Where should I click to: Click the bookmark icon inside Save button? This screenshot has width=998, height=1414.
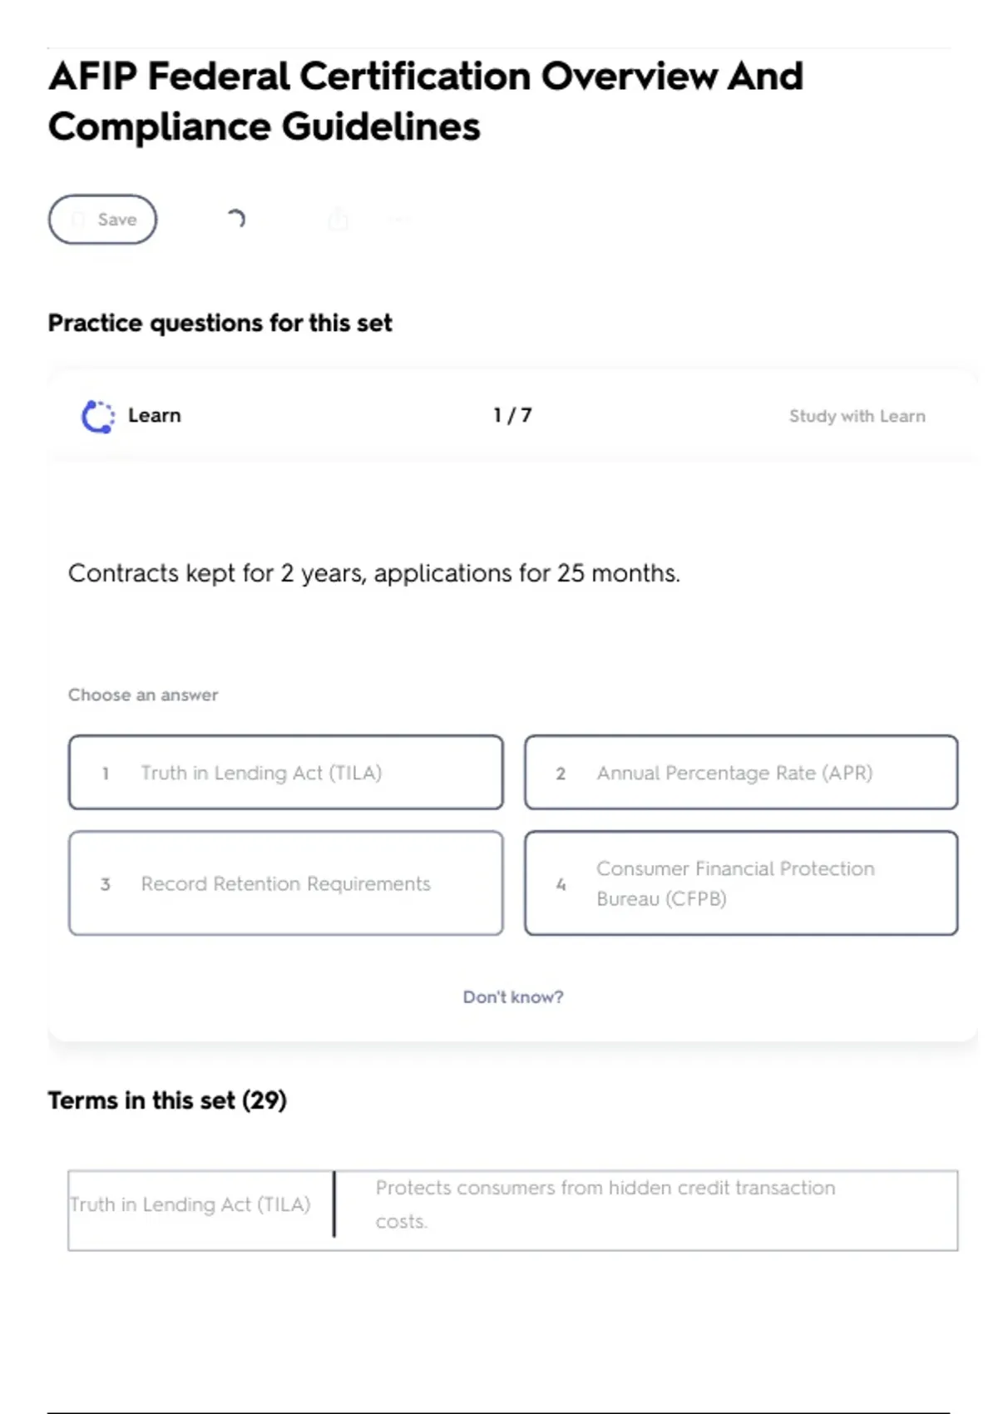pos(78,220)
